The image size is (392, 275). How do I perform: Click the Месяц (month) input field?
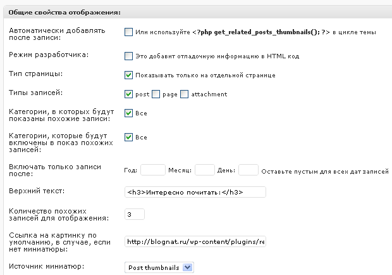(205, 170)
